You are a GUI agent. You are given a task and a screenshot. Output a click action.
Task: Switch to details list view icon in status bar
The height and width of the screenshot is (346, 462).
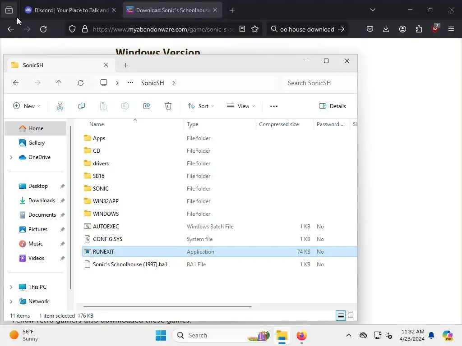pyautogui.click(x=341, y=316)
